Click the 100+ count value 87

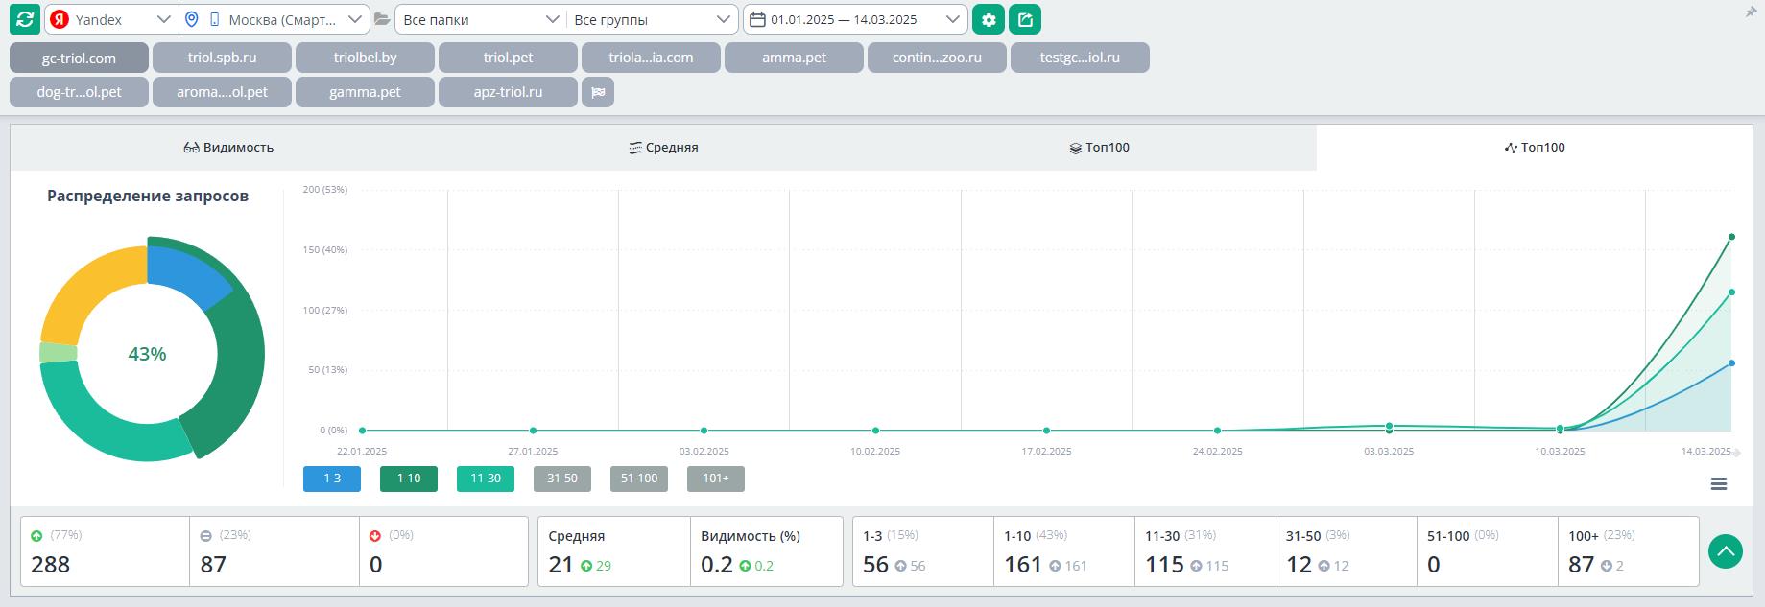[1581, 565]
